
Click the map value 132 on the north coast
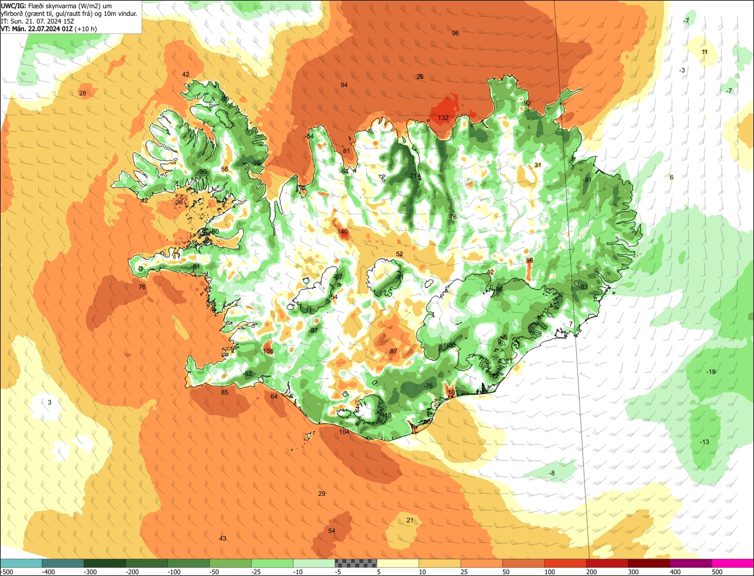(x=443, y=118)
